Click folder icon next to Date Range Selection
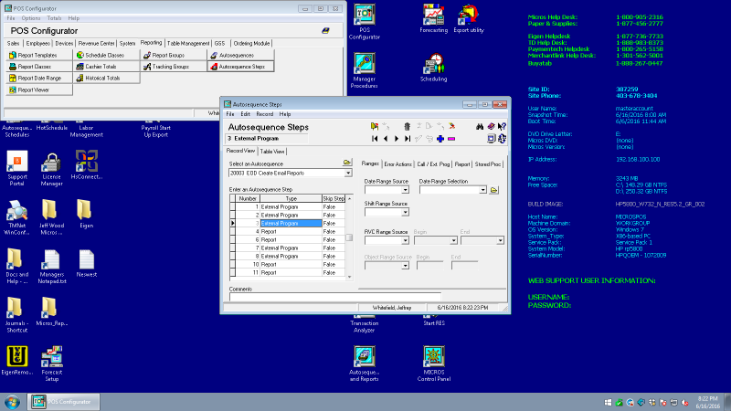The width and height of the screenshot is (731, 411). (x=494, y=190)
